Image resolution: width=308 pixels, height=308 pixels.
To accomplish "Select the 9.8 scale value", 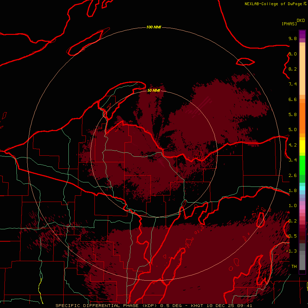I will [x=293, y=38].
